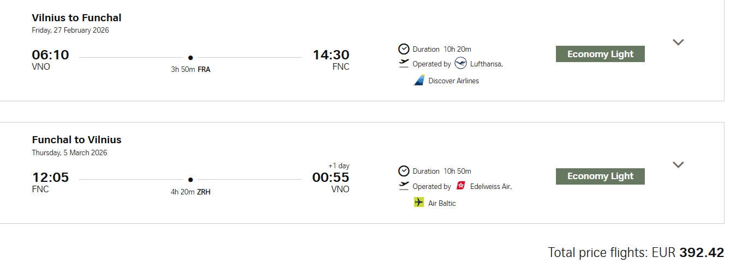Click the 06:10 VNO departure time
The image size is (731, 269).
point(50,55)
